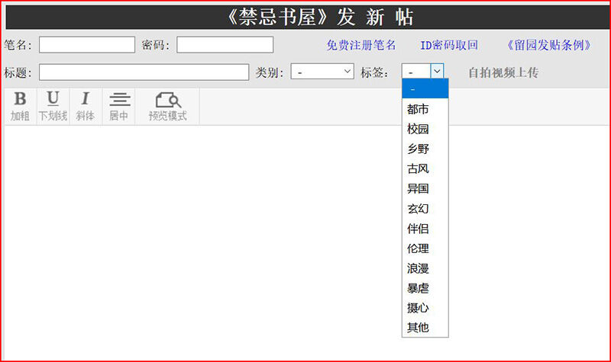Click into the 标题 title input field
The width and height of the screenshot is (611, 362).
(x=144, y=72)
